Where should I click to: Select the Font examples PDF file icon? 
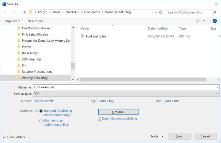pyautogui.click(x=83, y=36)
